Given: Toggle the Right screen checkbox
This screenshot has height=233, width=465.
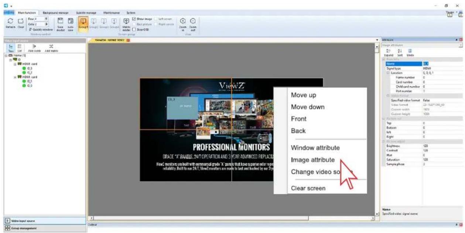Looking at the screenshot, I should coord(155,24).
